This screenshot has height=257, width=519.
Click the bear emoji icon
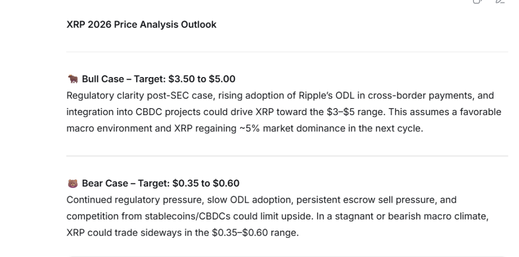coord(72,183)
